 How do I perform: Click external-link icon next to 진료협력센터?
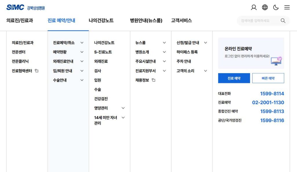coord(37,71)
